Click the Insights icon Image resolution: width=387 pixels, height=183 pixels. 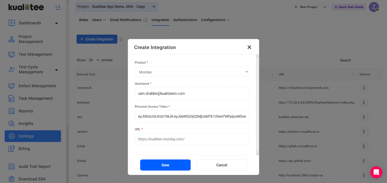pos(12,124)
